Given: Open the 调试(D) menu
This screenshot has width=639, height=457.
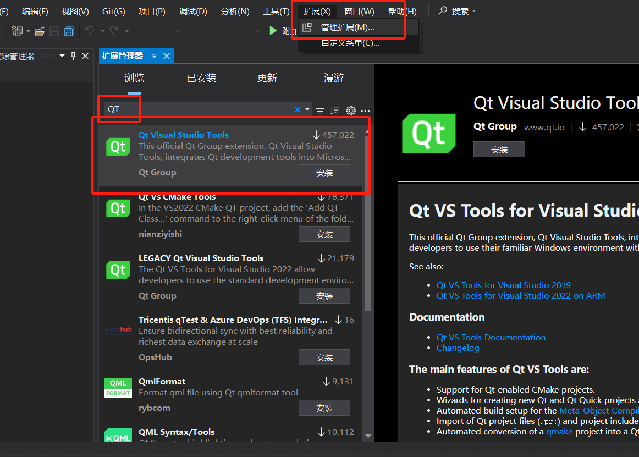Looking at the screenshot, I should 193,11.
